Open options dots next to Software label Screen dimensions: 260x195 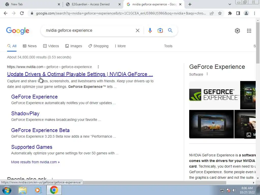(207, 74)
